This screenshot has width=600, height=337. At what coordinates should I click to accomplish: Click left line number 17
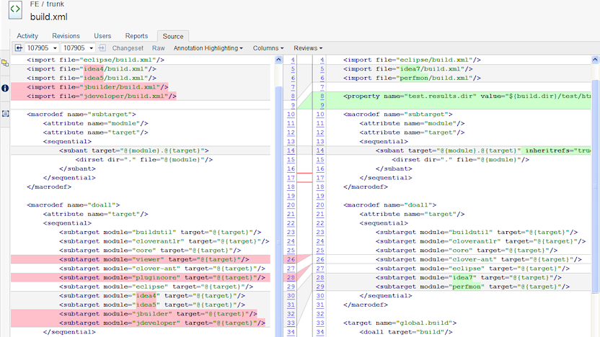pos(291,178)
